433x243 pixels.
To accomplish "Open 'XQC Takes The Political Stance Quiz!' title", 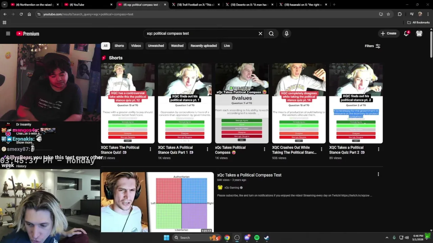I will (120, 150).
